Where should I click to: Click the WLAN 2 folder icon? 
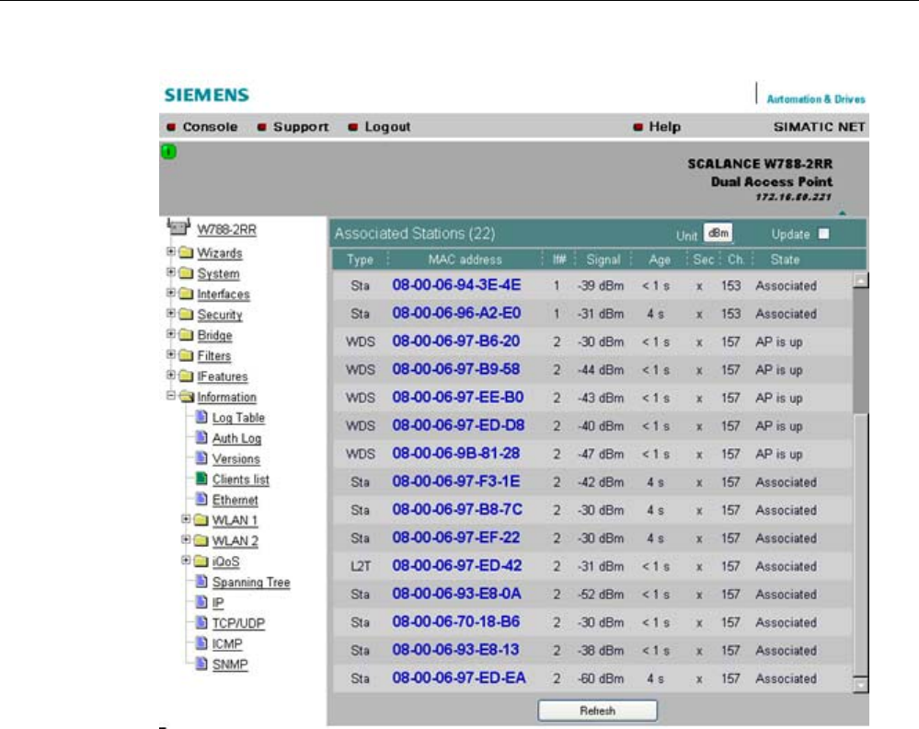point(201,540)
